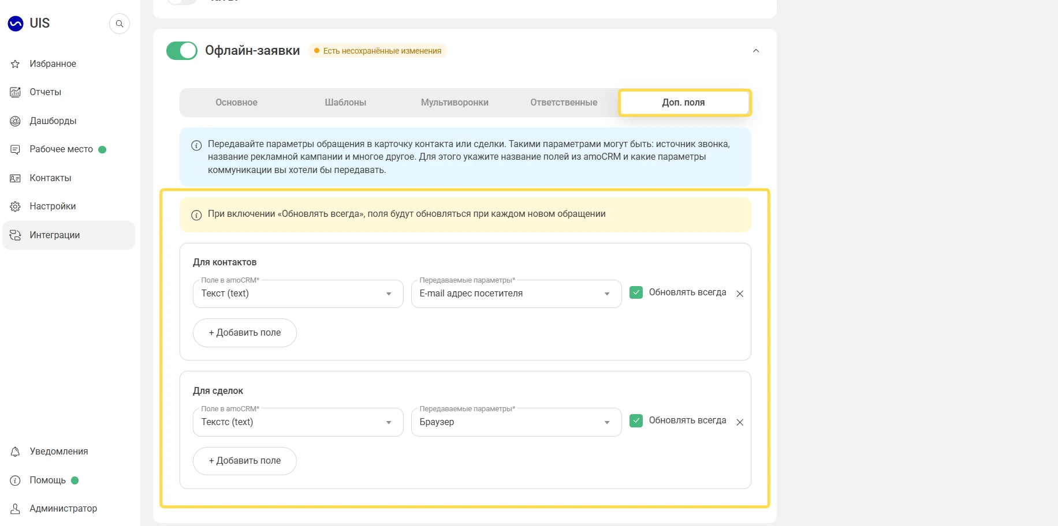Viewport: 1058px width, 526px height.
Task: Click Добавить поле under Для сделок
Action: click(245, 461)
